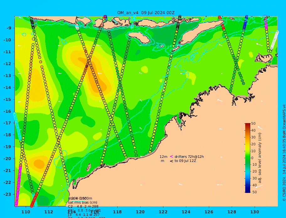The image size is (286, 218).
Task: Click the longitude axis label "118"
Action: click(117, 212)
